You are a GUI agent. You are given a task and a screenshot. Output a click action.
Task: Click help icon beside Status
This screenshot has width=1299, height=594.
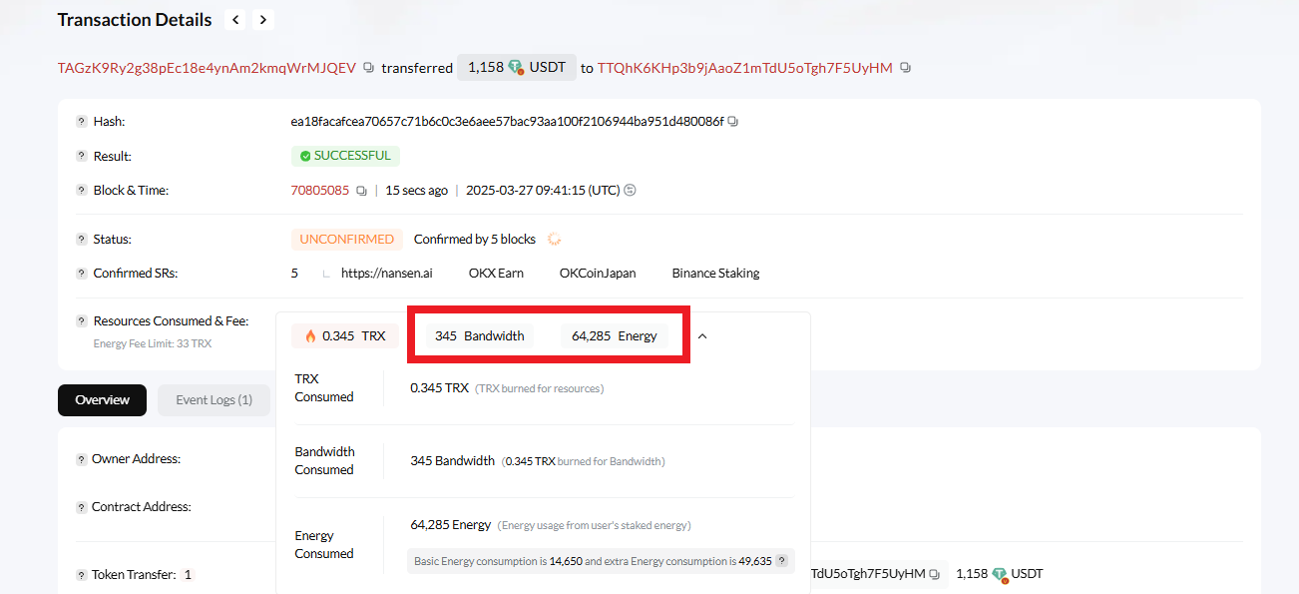coord(82,240)
